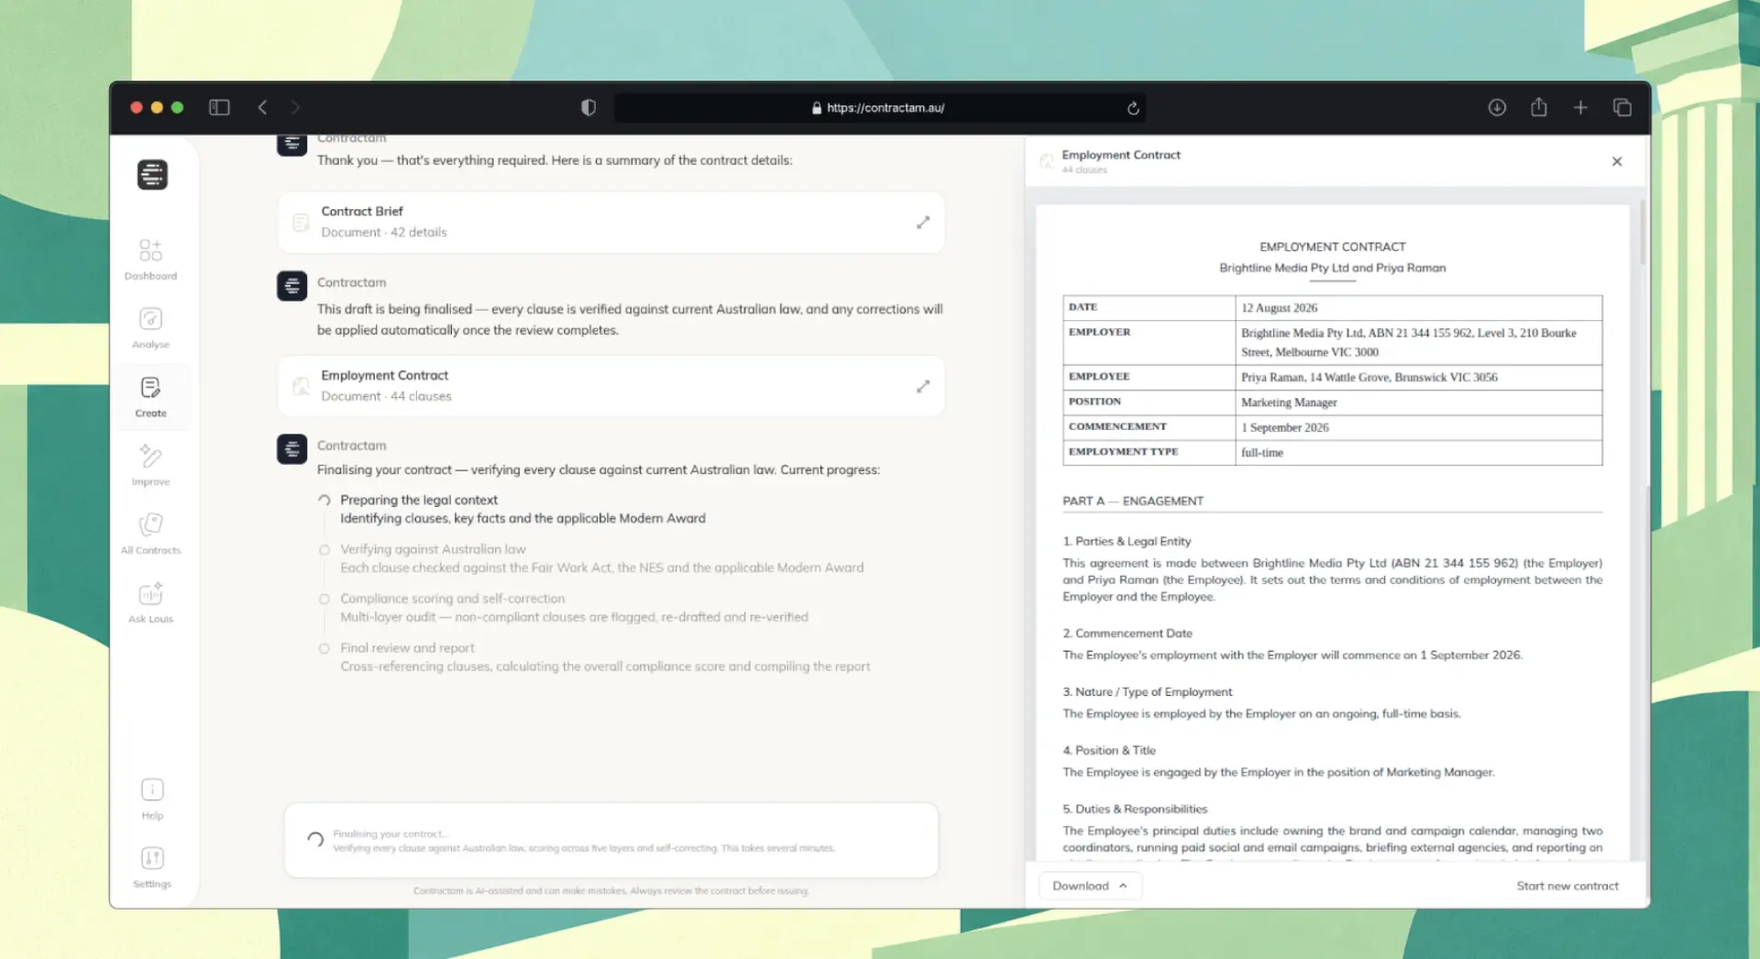Open the All Contracts sidebar item
This screenshot has height=959, width=1760.
[151, 535]
